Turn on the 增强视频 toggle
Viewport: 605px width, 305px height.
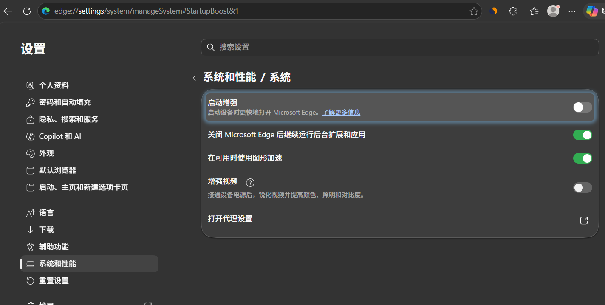tap(582, 187)
